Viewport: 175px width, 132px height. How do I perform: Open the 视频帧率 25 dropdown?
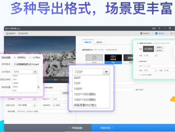click(60, 105)
